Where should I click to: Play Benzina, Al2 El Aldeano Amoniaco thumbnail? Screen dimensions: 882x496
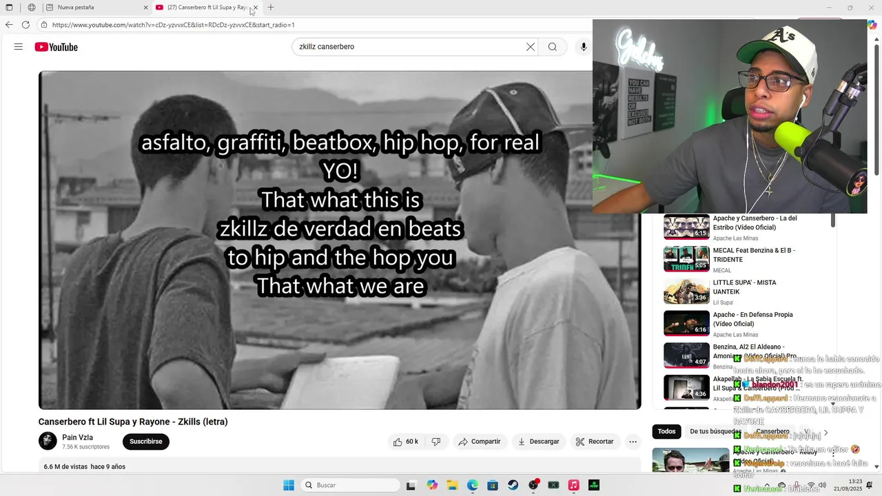click(686, 355)
